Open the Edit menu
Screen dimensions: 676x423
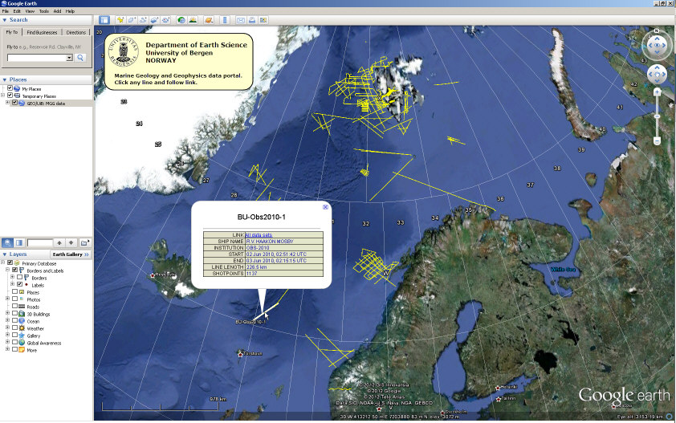(17, 11)
